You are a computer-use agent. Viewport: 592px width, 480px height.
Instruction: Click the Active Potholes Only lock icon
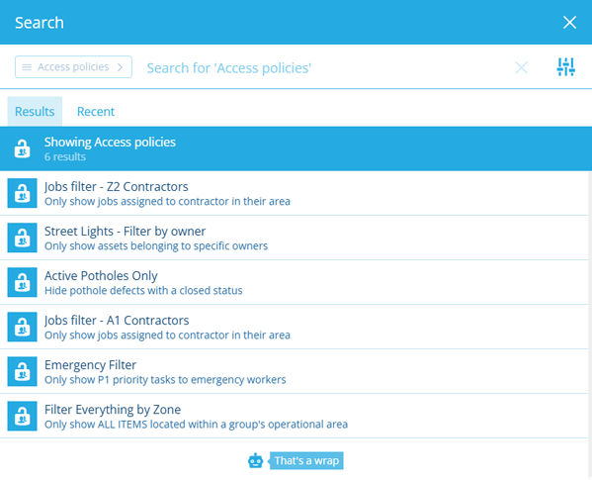(x=23, y=282)
